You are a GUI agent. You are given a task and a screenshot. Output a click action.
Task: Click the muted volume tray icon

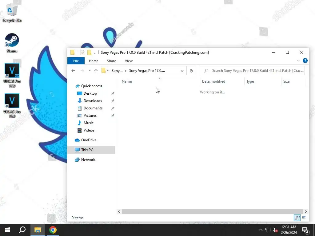275,230
